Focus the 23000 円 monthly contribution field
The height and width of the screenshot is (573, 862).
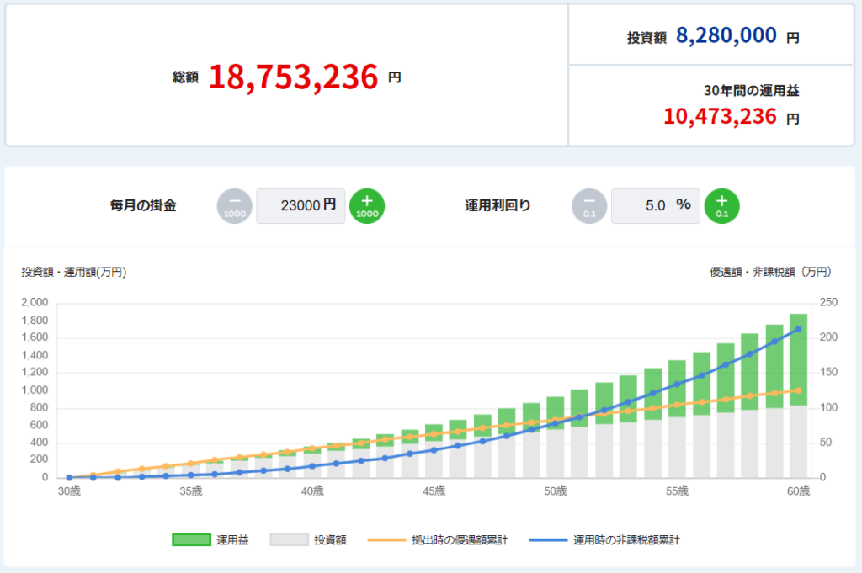pyautogui.click(x=301, y=206)
